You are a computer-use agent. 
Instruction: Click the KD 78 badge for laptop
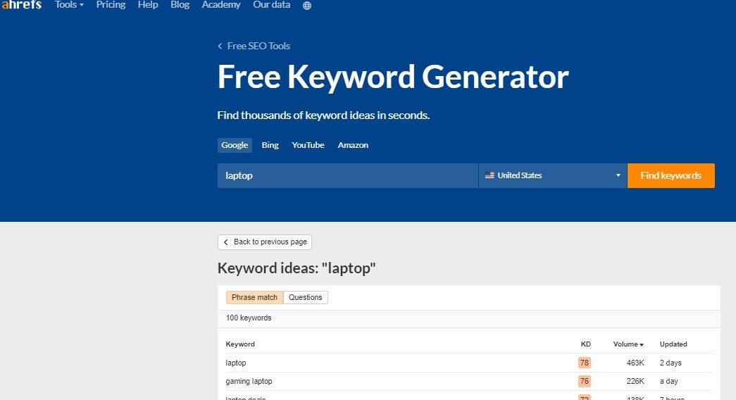tap(584, 363)
